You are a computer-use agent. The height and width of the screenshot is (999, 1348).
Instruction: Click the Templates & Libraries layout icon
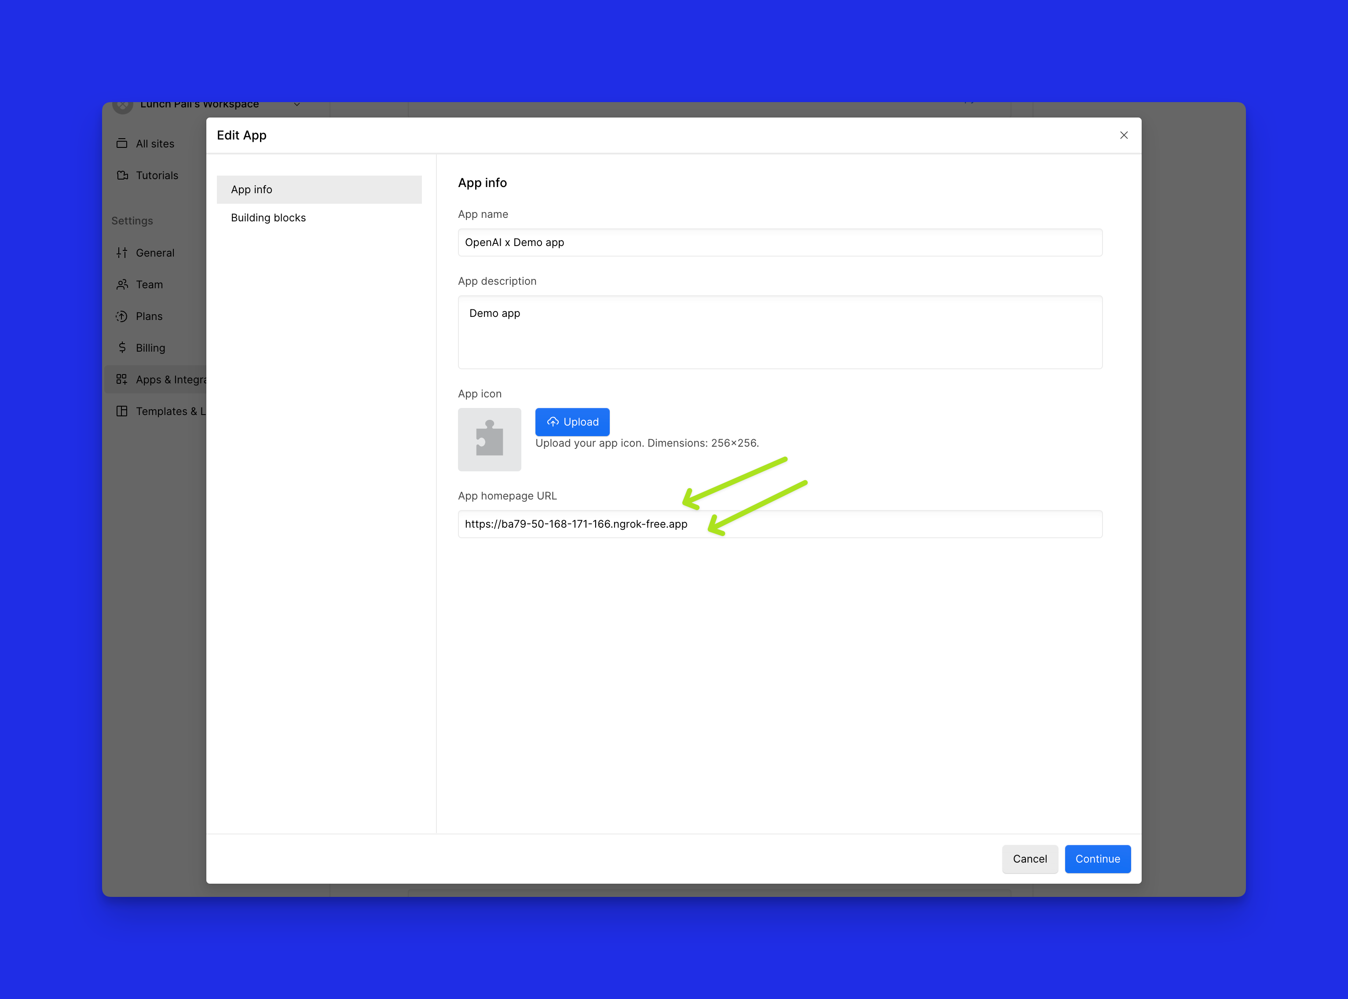pyautogui.click(x=122, y=411)
